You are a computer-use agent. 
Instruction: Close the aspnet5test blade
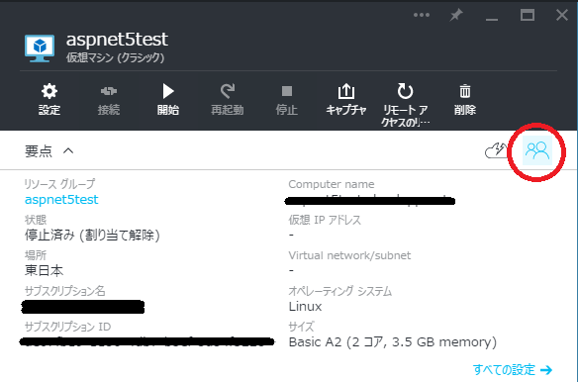(562, 15)
